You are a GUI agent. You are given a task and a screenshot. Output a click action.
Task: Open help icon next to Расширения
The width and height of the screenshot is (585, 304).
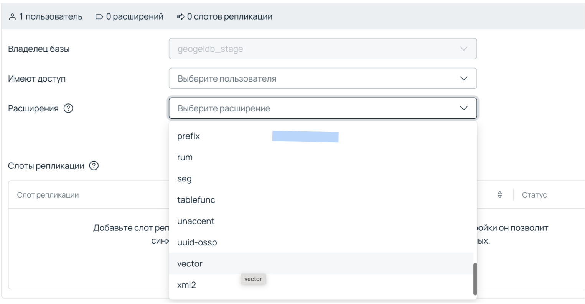pyautogui.click(x=68, y=108)
